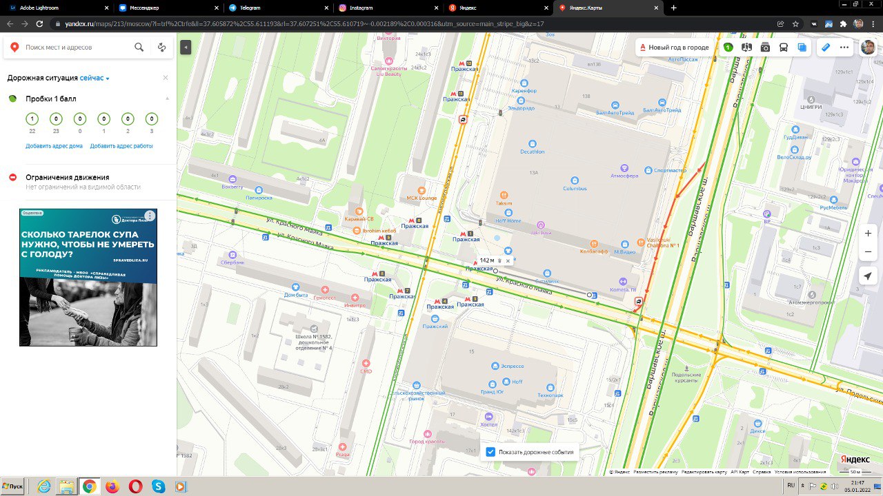This screenshot has height=496, width=883.
Task: Open the photos camera icon in map toolbar
Action: click(x=765, y=48)
